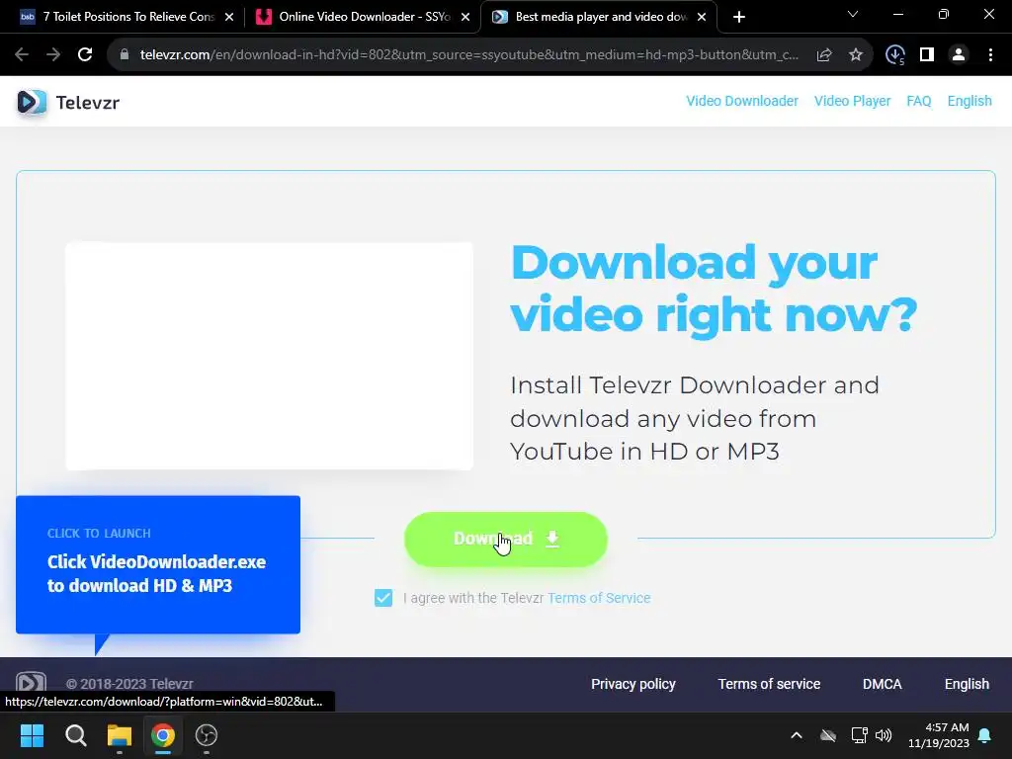Click the OneDrive cloud tray icon
1012x759 pixels.
click(x=828, y=735)
